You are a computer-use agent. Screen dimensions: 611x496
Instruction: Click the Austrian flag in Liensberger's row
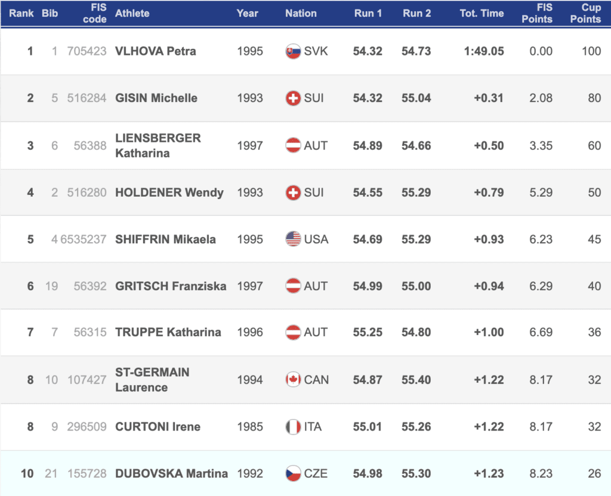pos(293,145)
